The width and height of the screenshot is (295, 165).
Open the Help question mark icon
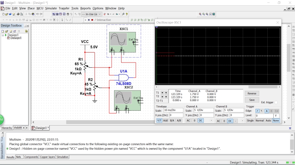127,14
